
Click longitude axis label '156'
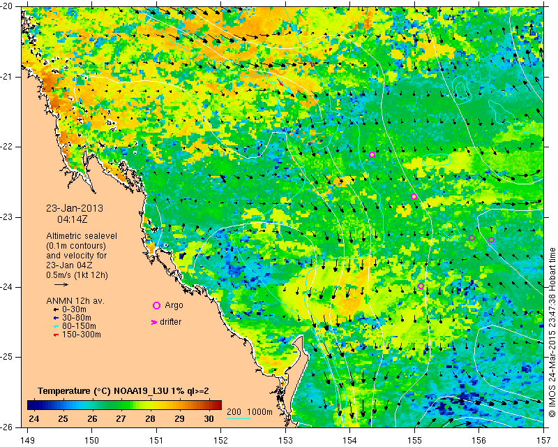coord(479,441)
